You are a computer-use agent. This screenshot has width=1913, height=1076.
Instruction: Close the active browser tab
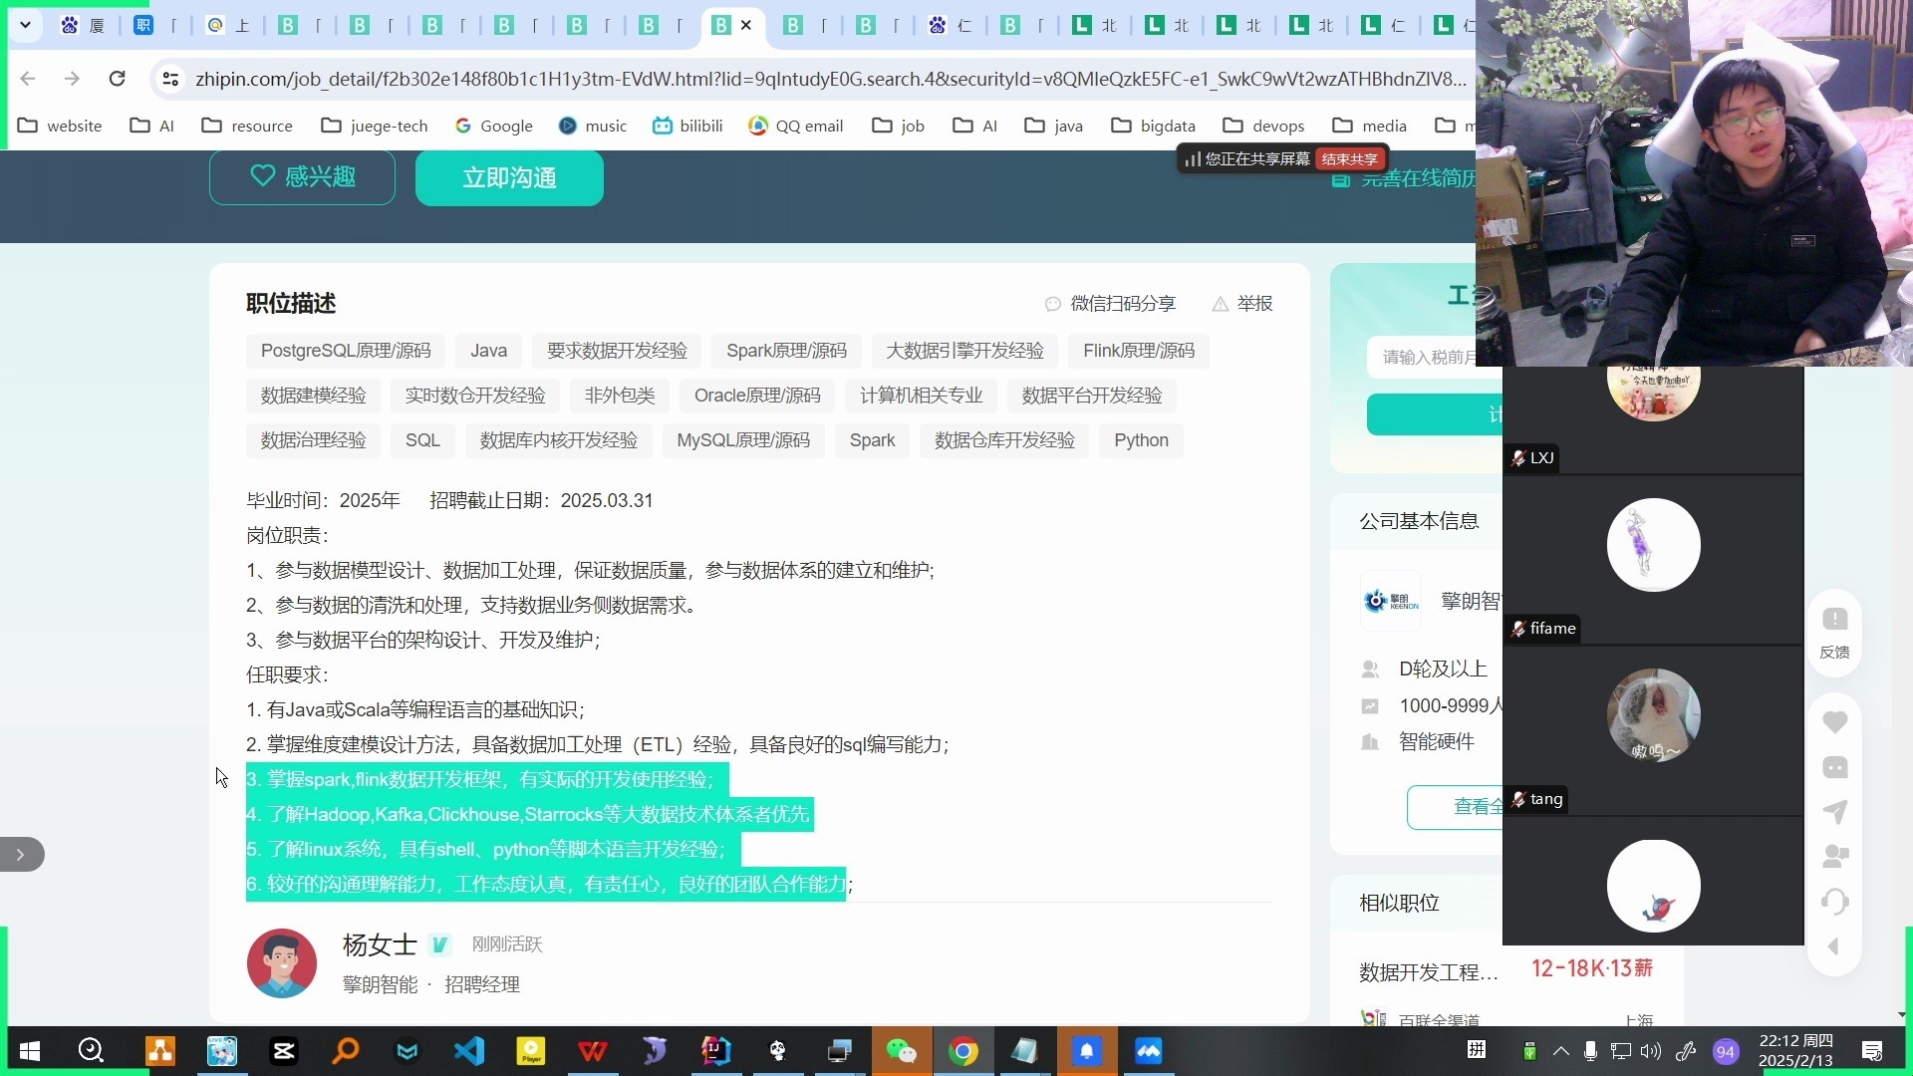[746, 26]
